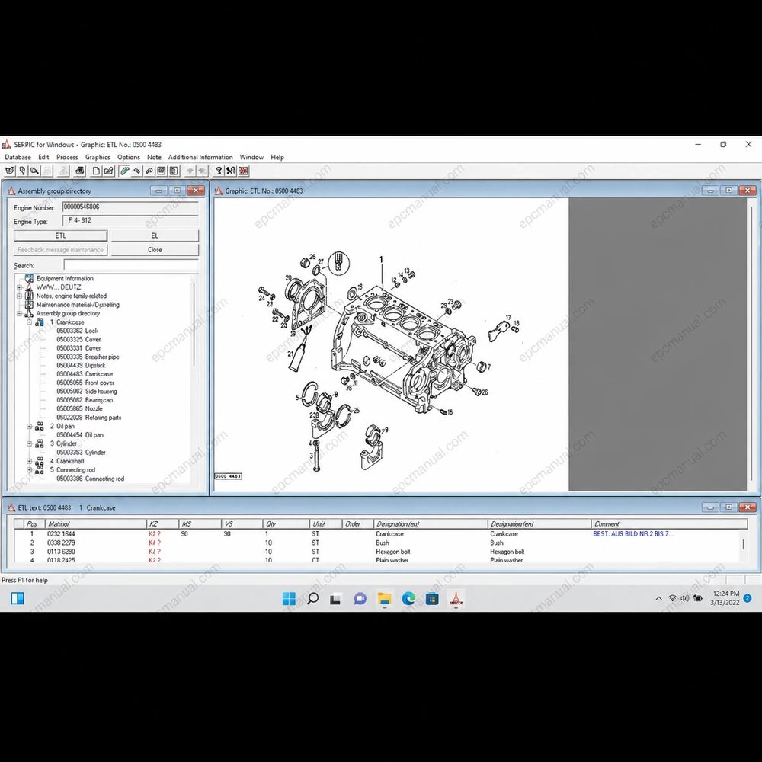Click the Search input field
This screenshot has width=762, height=762.
[131, 265]
